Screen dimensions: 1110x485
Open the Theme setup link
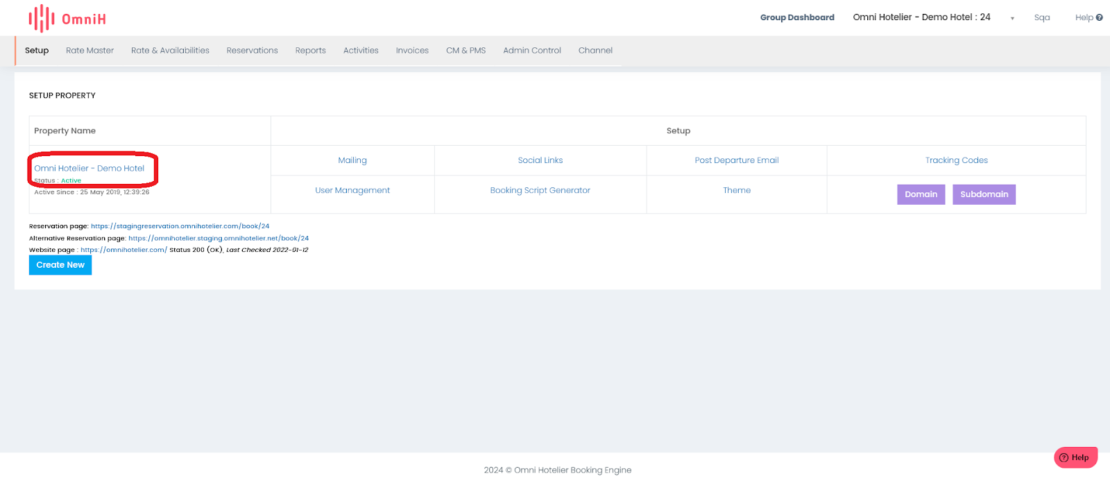[737, 190]
